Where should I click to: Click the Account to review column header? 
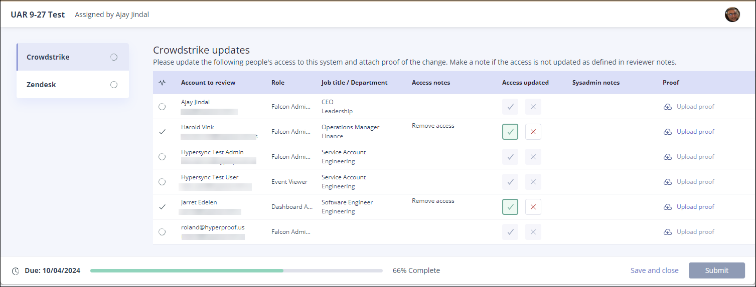pyautogui.click(x=208, y=83)
